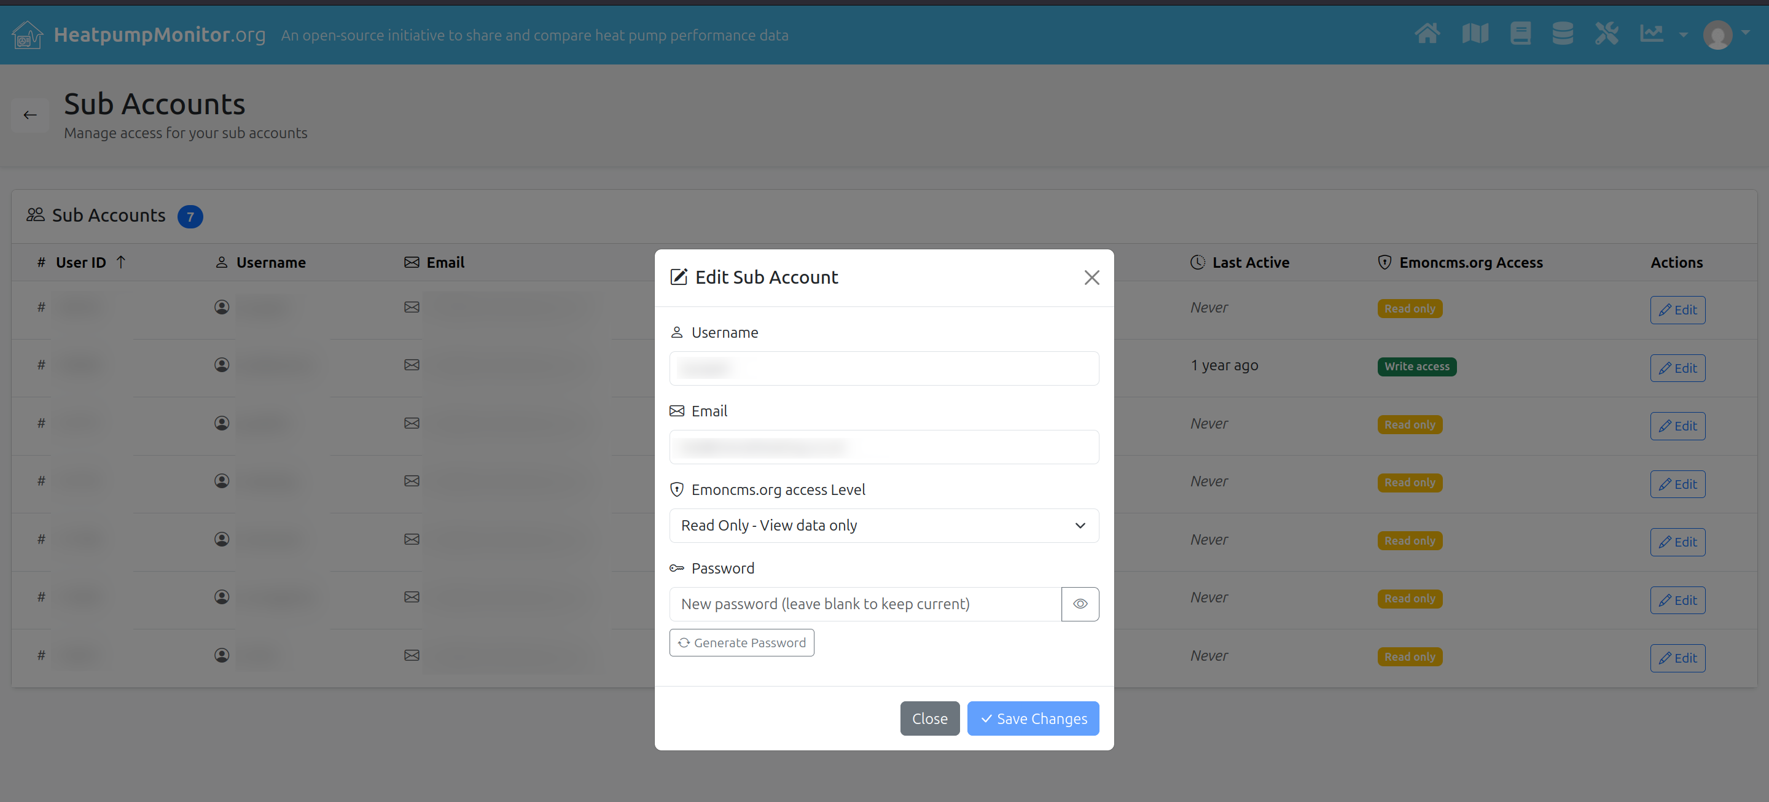Open the map view icon
This screenshot has width=1769, height=802.
coord(1474,34)
